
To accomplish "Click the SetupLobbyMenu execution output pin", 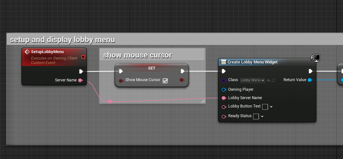I will (x=81, y=71).
